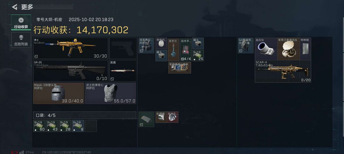The image size is (344, 154).
Task: Click the white egg item
Action: tap(161, 43)
